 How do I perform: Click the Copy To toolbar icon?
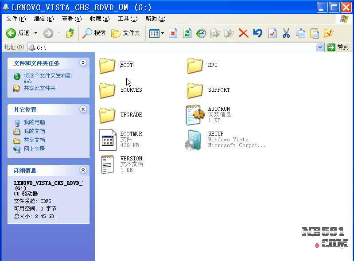click(x=229, y=33)
